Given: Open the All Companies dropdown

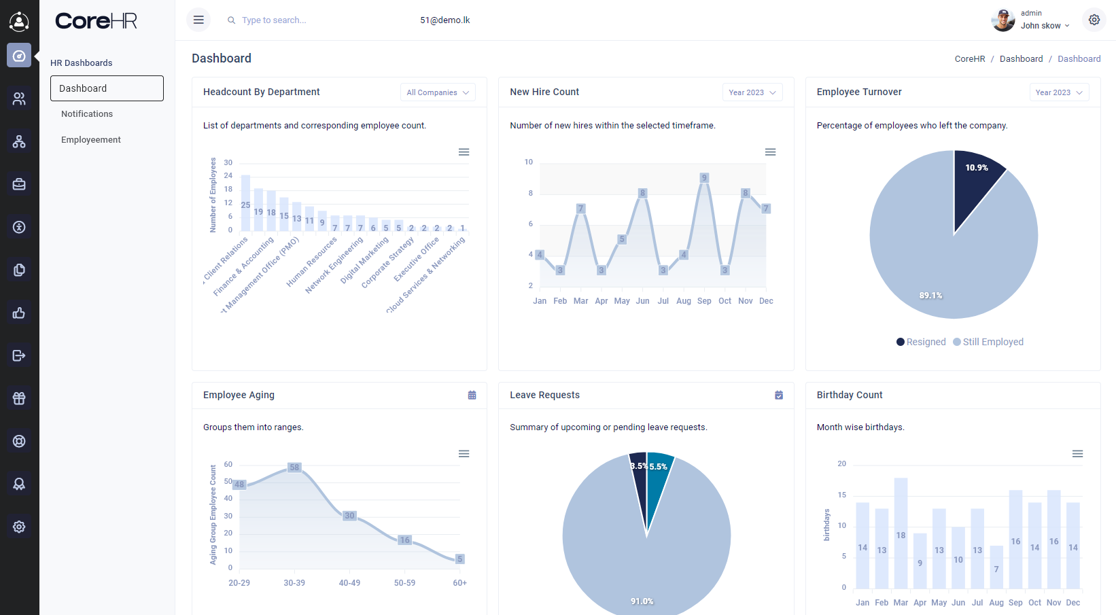Looking at the screenshot, I should pyautogui.click(x=438, y=92).
